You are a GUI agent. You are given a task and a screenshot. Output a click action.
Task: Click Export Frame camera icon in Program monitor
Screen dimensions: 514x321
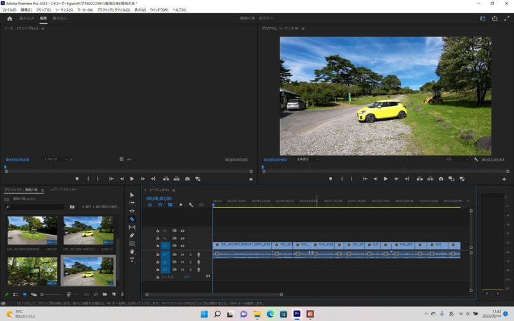point(441,178)
